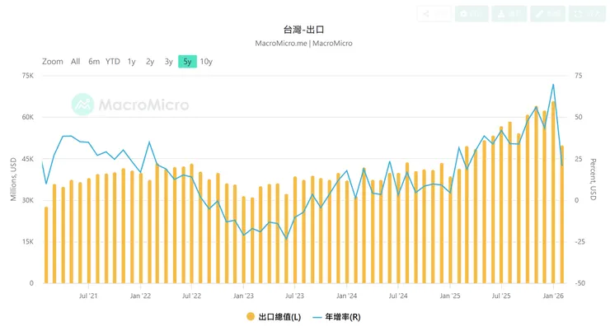Click the Percent, USD axis title
Screen dimensions: 610x331
(x=593, y=179)
